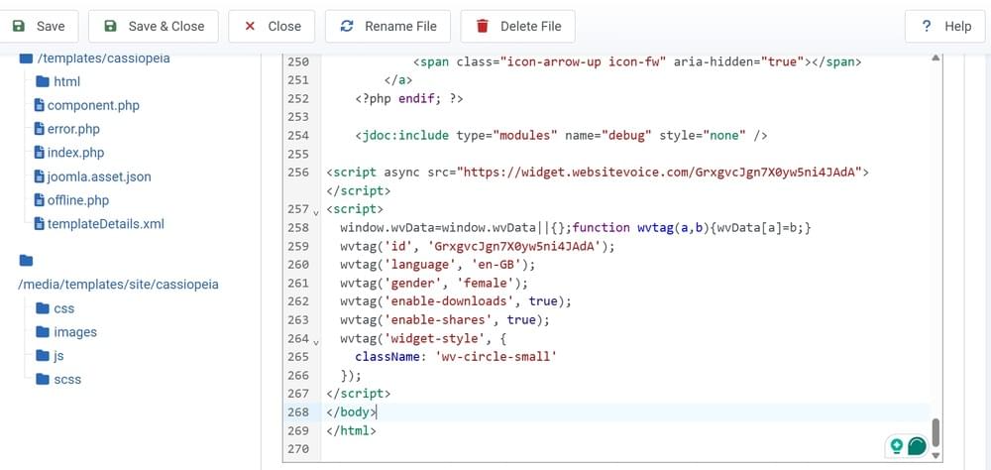This screenshot has height=470, width=991.
Task: Click the <?php endif; ?> line
Action: tap(409, 99)
